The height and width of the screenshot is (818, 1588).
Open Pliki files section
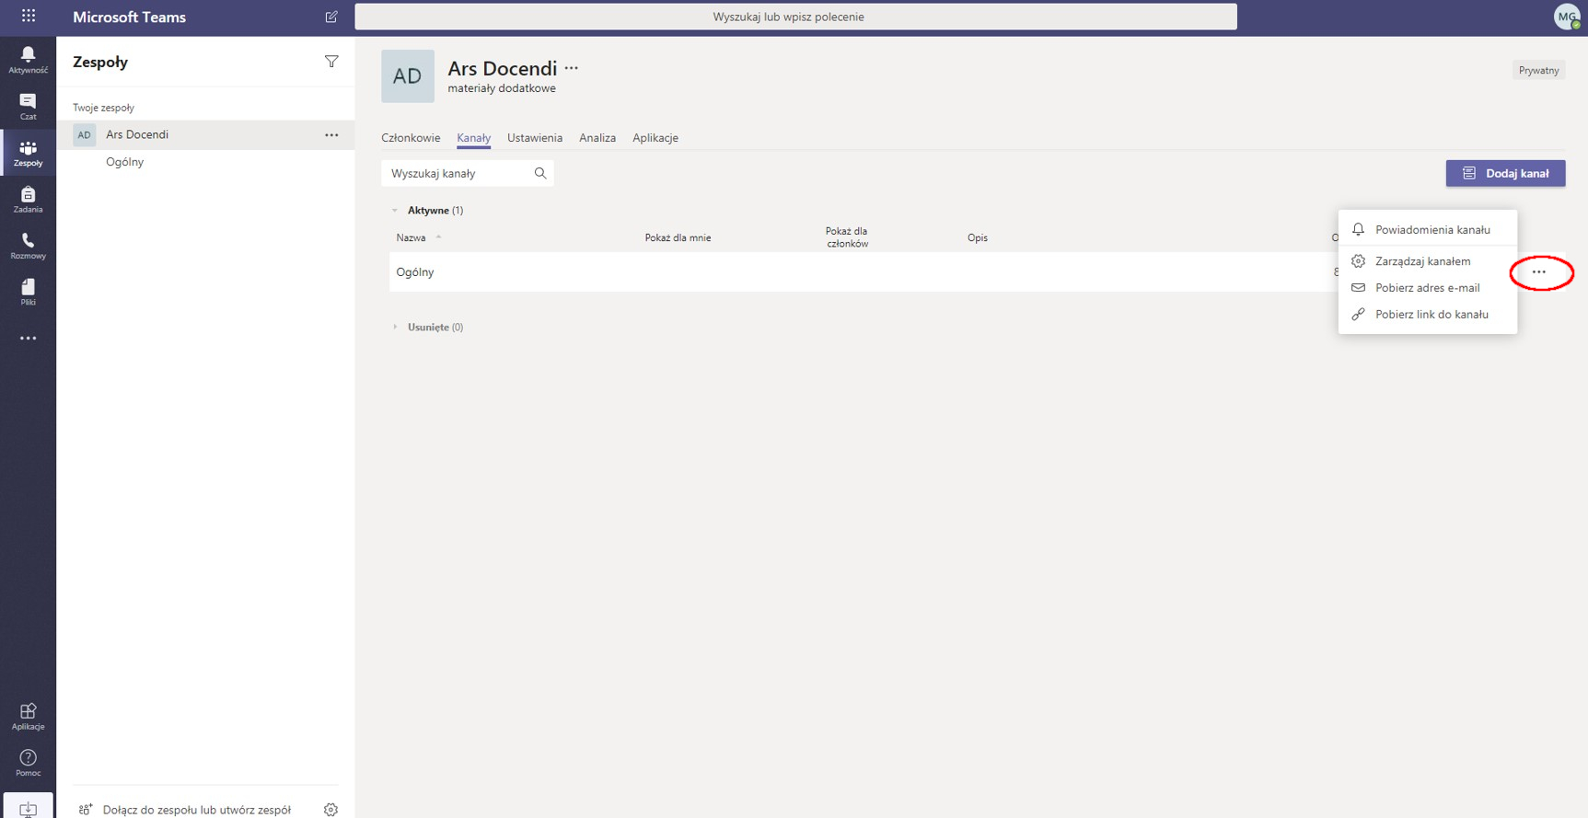point(28,292)
